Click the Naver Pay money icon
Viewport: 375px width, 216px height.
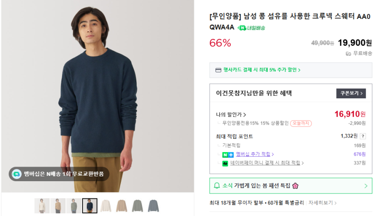(x=225, y=163)
